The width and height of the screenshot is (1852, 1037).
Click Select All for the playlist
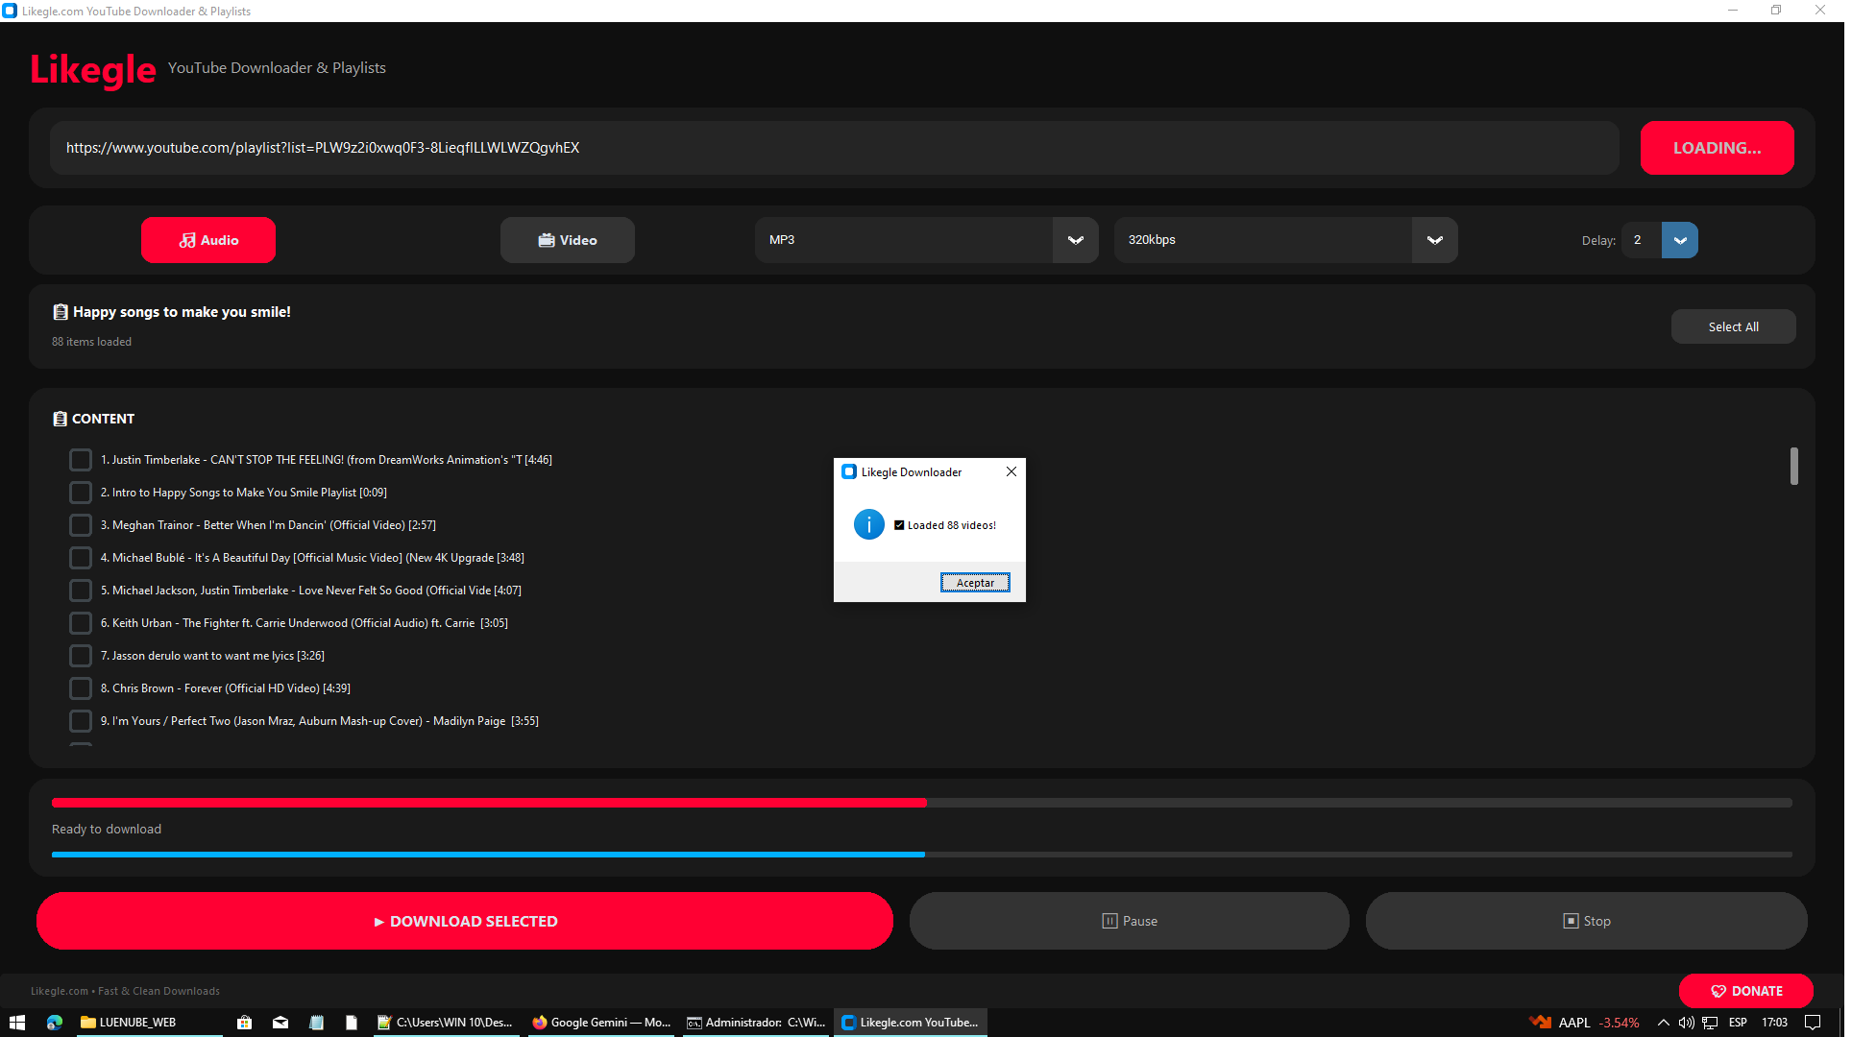pos(1733,326)
